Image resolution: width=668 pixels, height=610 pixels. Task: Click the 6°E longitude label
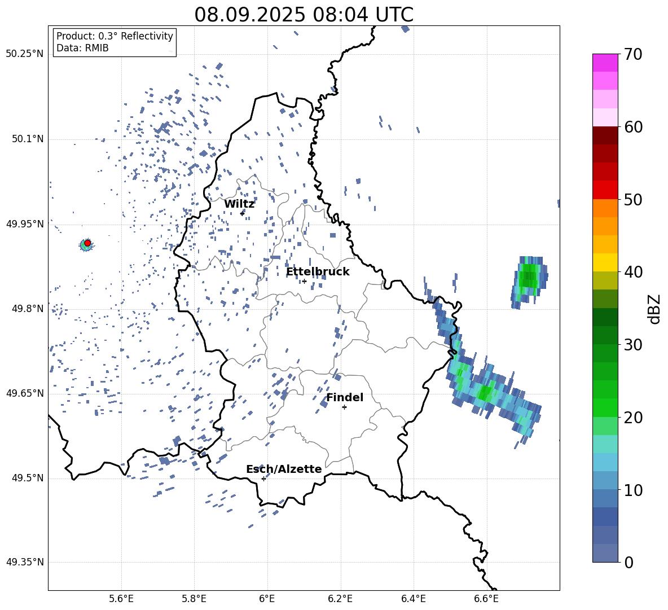click(267, 599)
